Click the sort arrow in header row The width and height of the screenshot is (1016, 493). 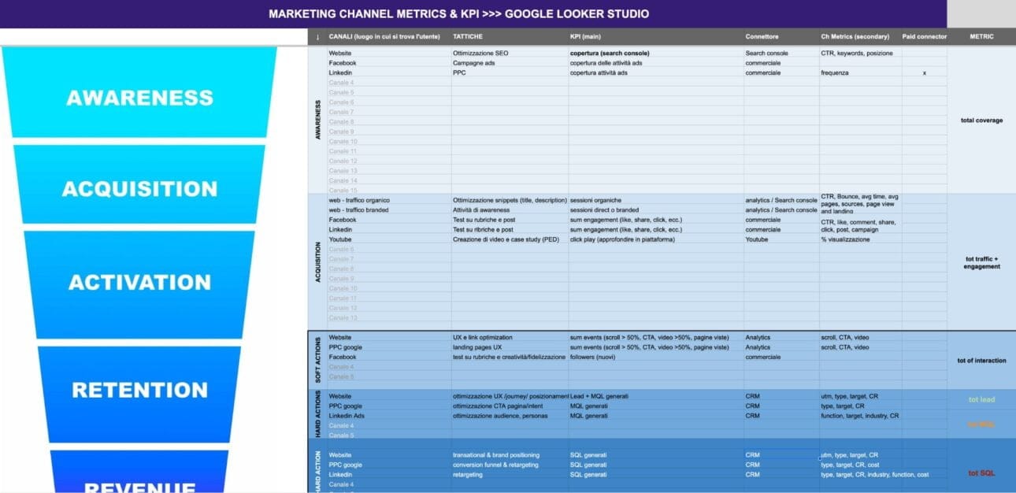click(317, 37)
